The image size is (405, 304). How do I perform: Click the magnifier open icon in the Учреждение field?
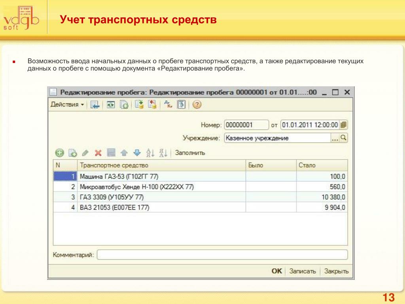coord(343,138)
